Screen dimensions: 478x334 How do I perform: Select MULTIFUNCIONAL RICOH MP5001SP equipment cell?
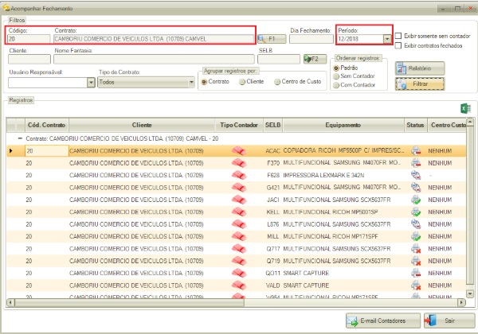343,212
